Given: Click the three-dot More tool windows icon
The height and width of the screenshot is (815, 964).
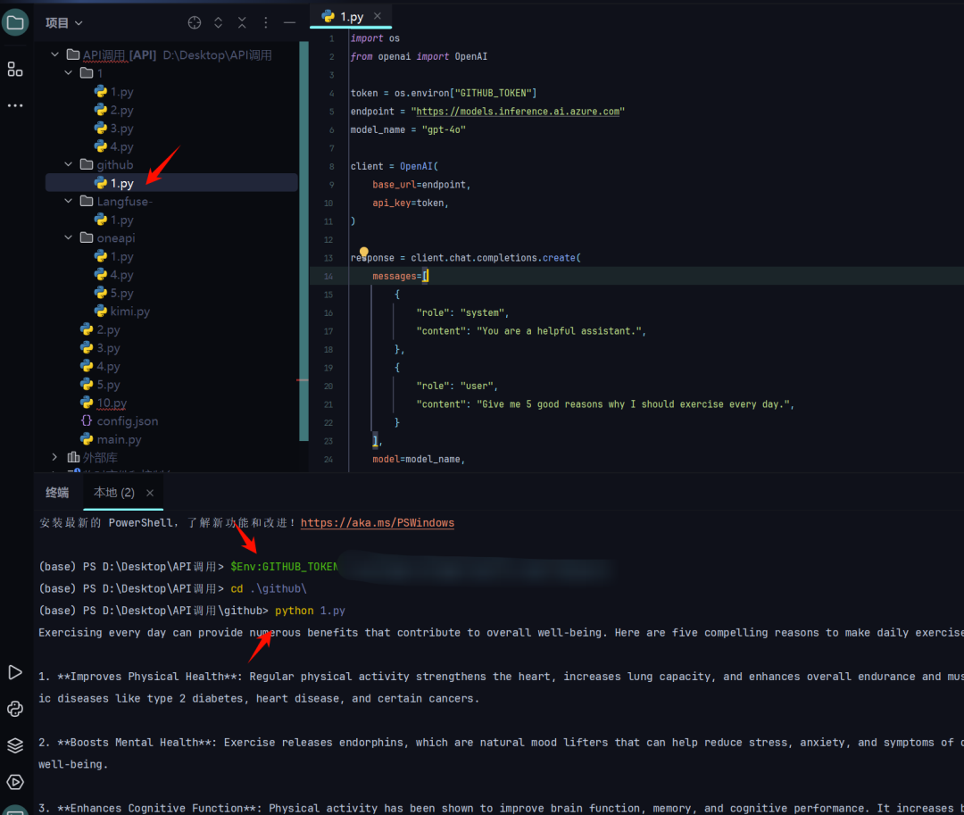Looking at the screenshot, I should (x=15, y=105).
